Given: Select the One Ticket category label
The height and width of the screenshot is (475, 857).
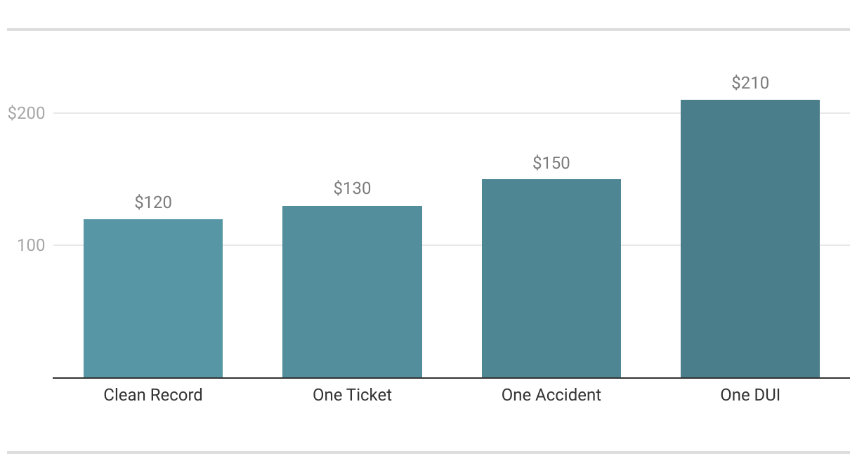Looking at the screenshot, I should coord(352,395).
